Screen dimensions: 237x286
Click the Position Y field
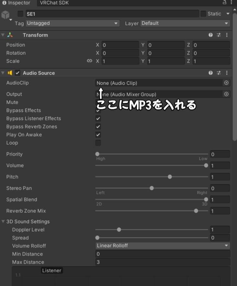click(166, 45)
